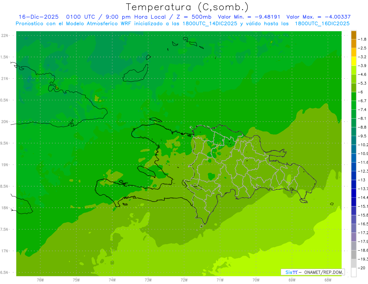The image size is (368, 284).
Task: Pick the yellow swatch between -3.2 and -3.9
Action: coord(354,61)
